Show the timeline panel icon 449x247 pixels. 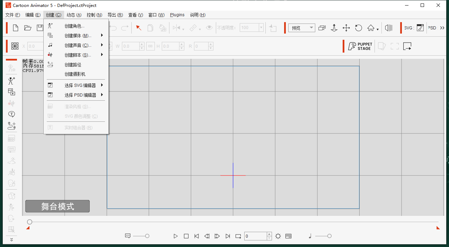click(288, 236)
